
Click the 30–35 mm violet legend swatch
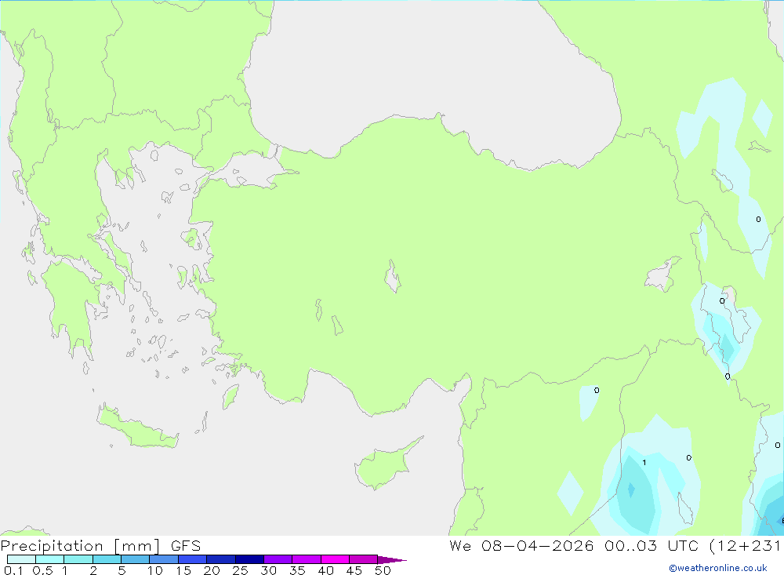[x=278, y=559]
